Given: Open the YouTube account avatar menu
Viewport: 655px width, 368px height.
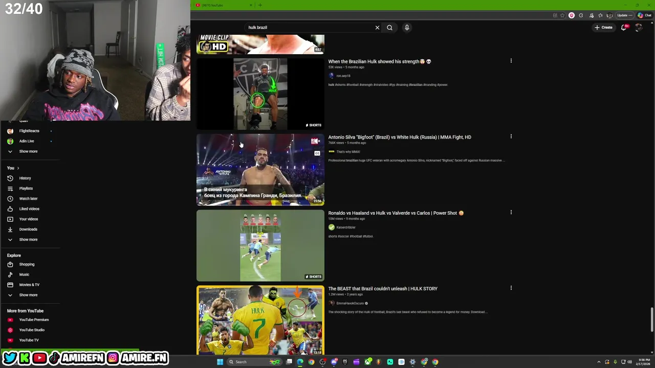Looking at the screenshot, I should (638, 28).
